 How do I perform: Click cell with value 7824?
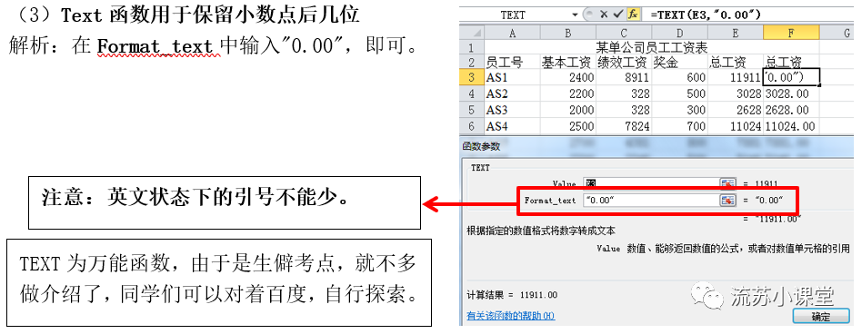point(624,126)
